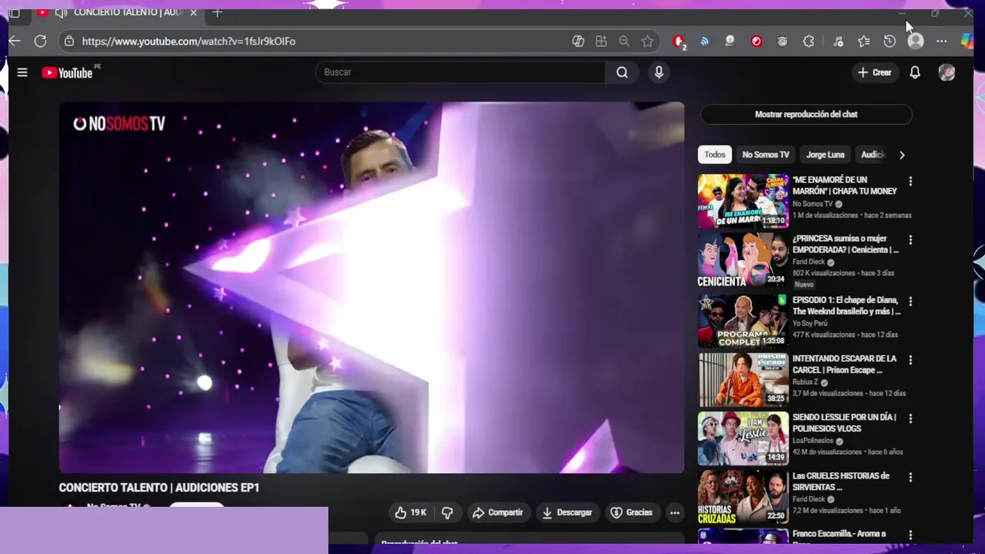Click the video title CONCIERTO TALENTO AUDICIONES EP1
The width and height of the screenshot is (985, 554).
[x=159, y=488]
